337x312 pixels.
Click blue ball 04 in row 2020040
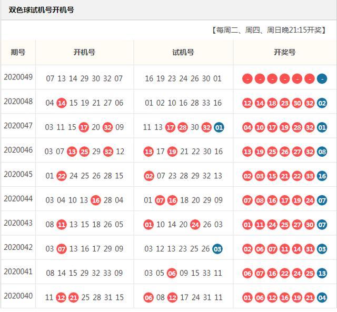pos(322,298)
